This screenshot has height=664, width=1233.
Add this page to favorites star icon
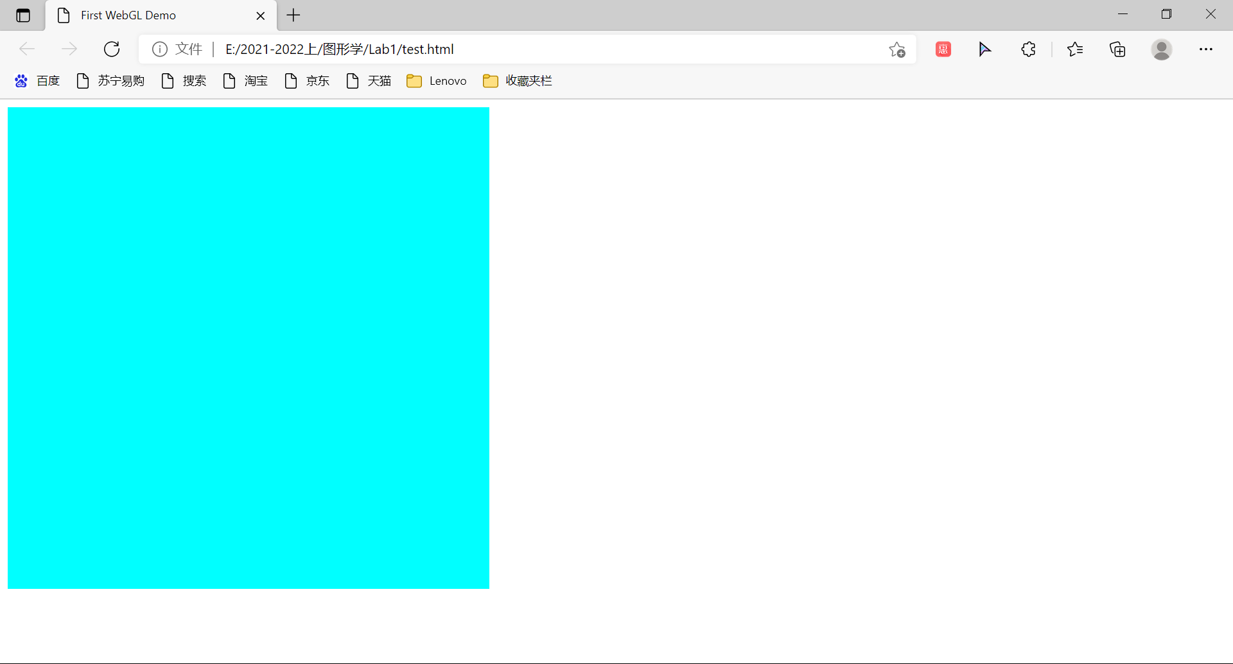click(897, 49)
